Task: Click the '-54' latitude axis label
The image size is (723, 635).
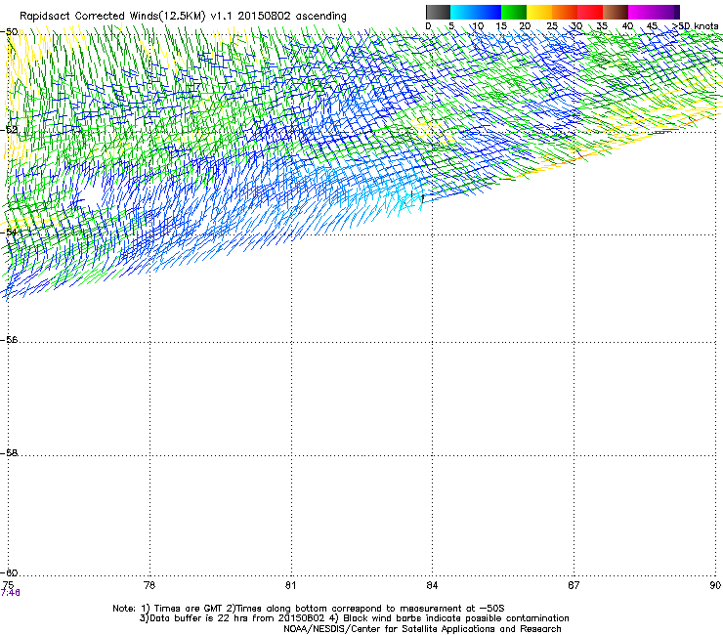Action: click(9, 232)
